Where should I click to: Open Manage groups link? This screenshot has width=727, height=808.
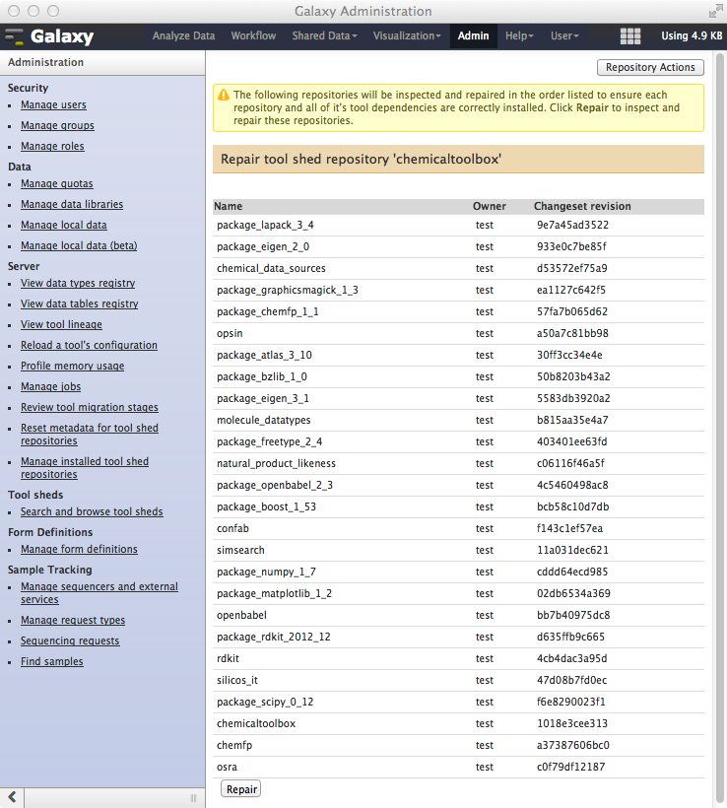pyautogui.click(x=57, y=125)
